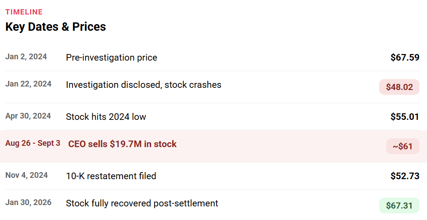Select the $52.73 price value
This screenshot has height=220, width=427.
[x=405, y=176]
